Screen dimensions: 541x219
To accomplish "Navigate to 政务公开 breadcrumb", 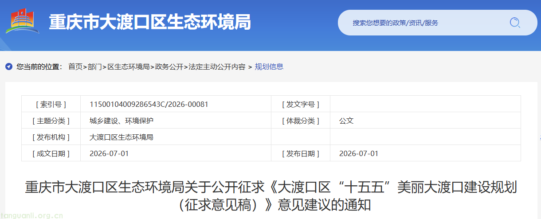I will 169,67.
